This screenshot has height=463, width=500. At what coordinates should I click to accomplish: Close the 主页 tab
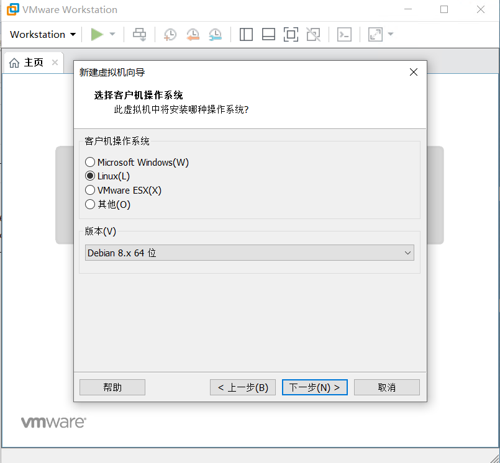point(55,63)
